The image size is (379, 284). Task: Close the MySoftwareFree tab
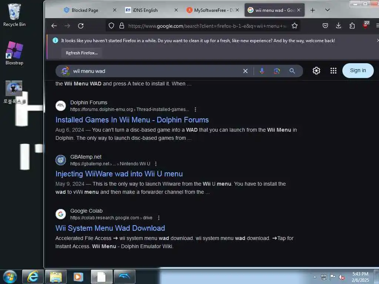click(x=237, y=10)
